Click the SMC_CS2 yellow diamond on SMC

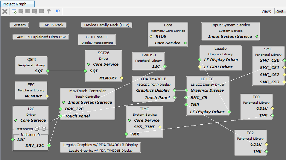(284, 75)
